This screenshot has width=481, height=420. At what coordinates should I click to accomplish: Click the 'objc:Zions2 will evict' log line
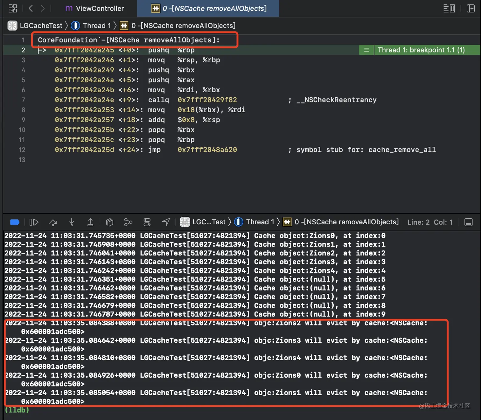[x=216, y=327]
